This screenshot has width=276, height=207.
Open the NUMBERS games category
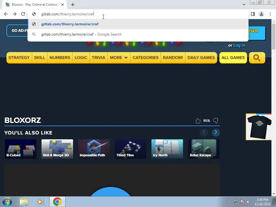tap(60, 58)
